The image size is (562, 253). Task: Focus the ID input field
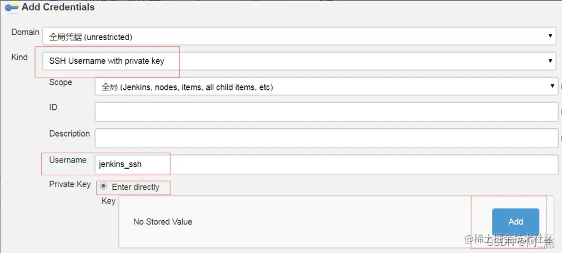tap(327, 112)
